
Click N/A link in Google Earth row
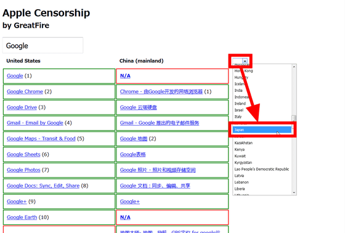coord(125,217)
